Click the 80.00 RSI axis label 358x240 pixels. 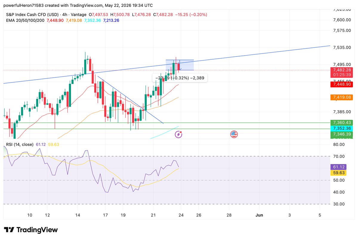(x=339, y=145)
